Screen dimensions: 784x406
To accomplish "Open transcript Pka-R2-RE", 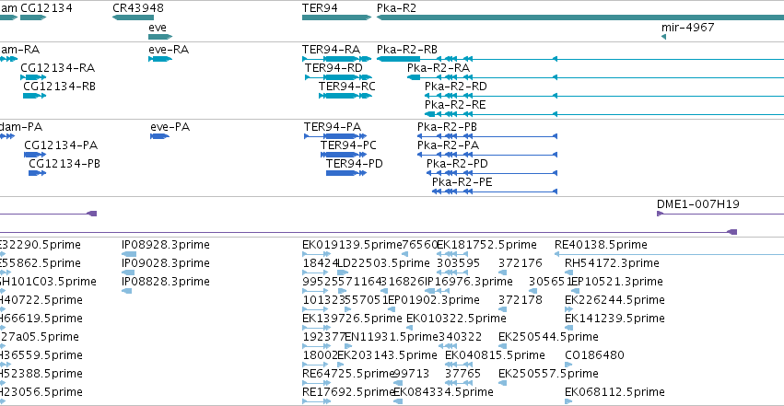I will tap(604, 114).
